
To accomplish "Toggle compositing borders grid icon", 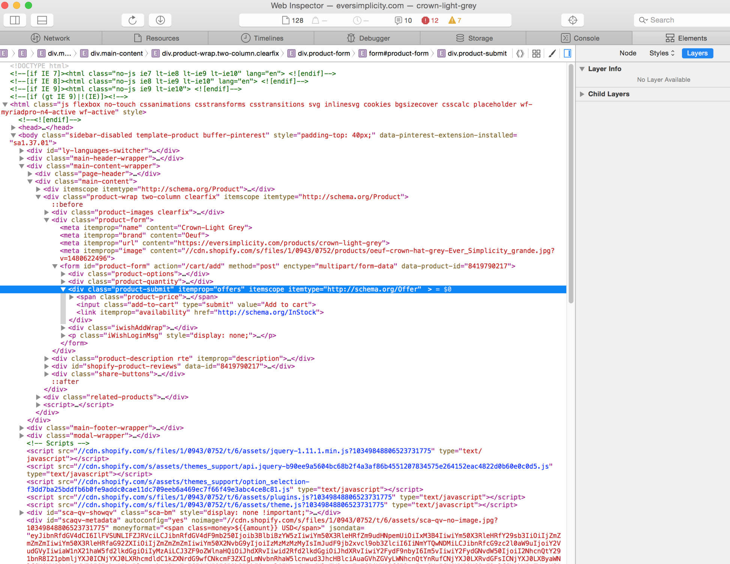I will (536, 53).
